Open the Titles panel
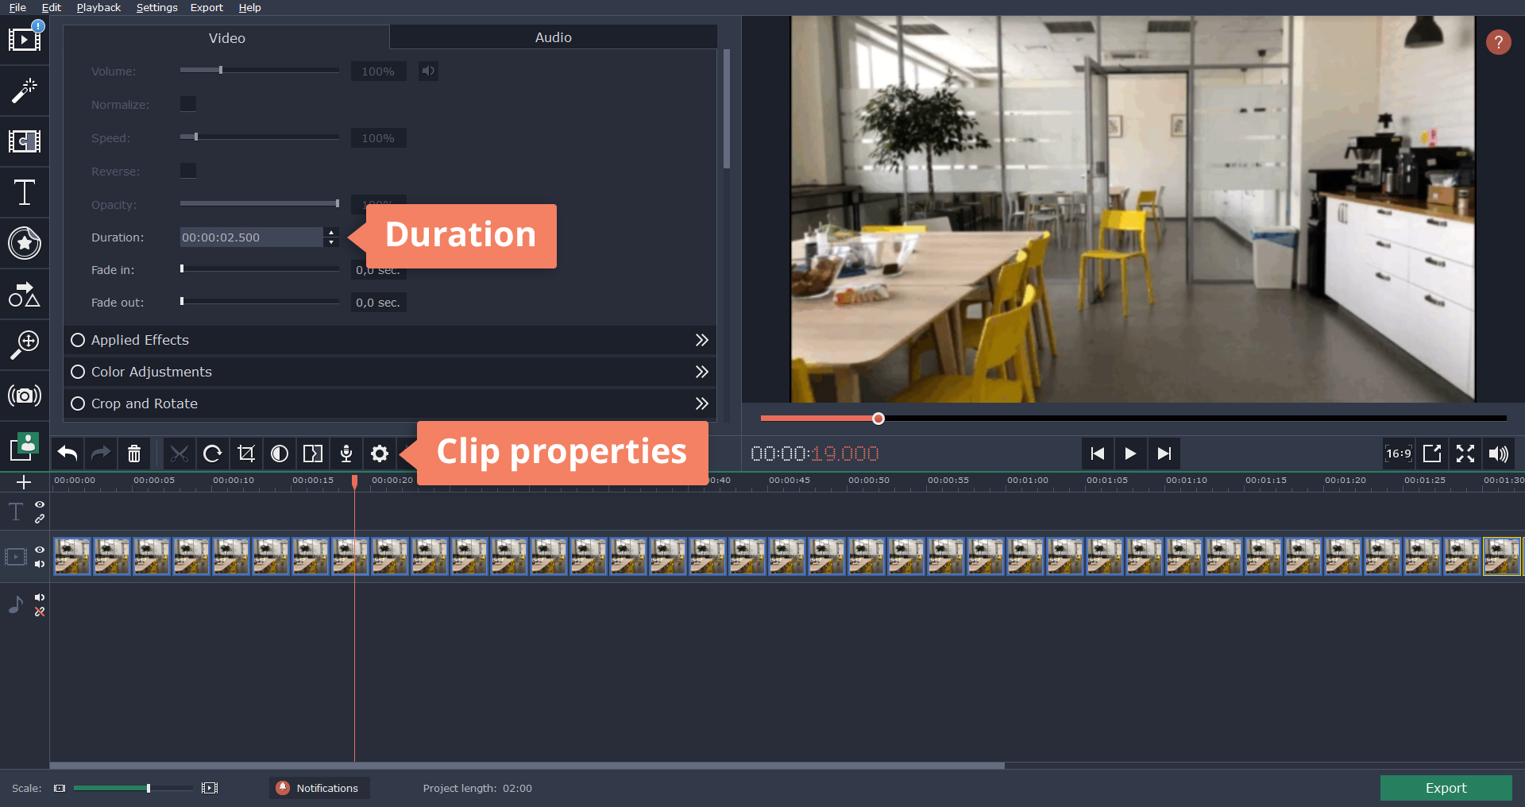The height and width of the screenshot is (807, 1525). point(25,192)
